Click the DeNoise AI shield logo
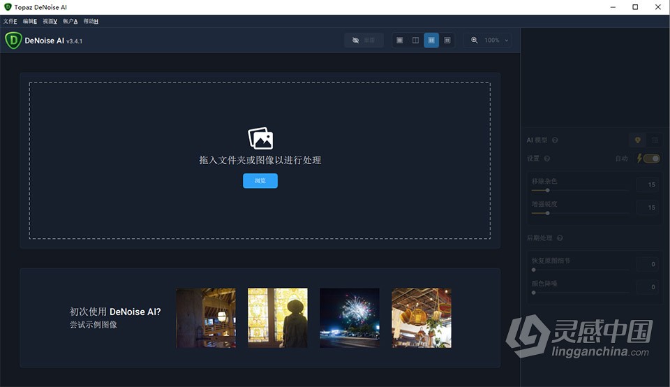Image resolution: width=670 pixels, height=387 pixels. point(13,41)
